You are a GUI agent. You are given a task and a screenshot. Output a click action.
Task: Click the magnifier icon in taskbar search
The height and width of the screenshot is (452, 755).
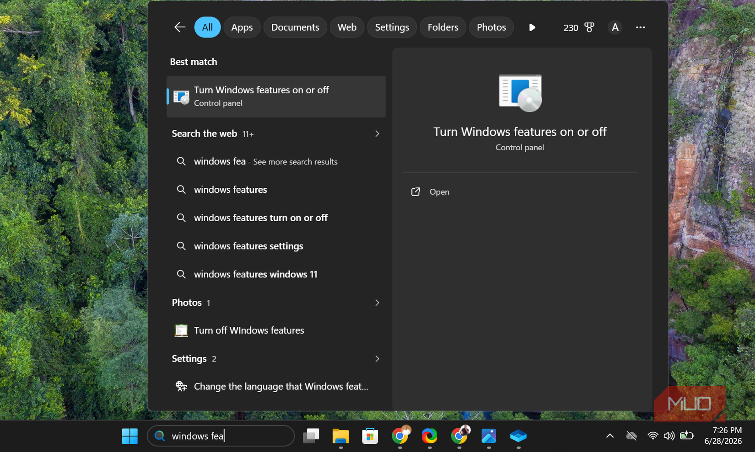pyautogui.click(x=159, y=436)
